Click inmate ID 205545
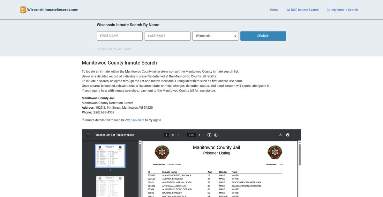Viewport: 383px width, 197px height. click(151, 175)
